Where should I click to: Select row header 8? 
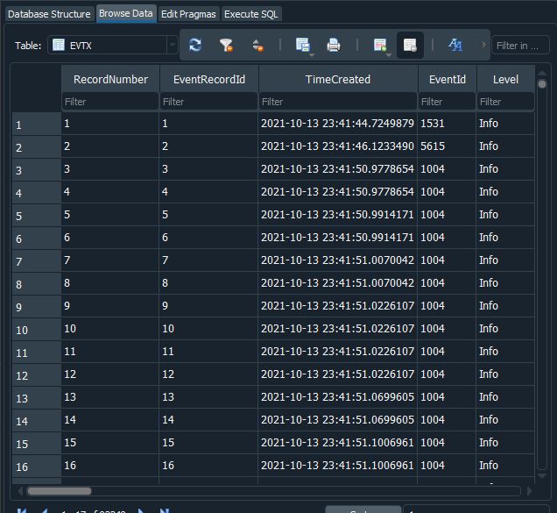37,283
